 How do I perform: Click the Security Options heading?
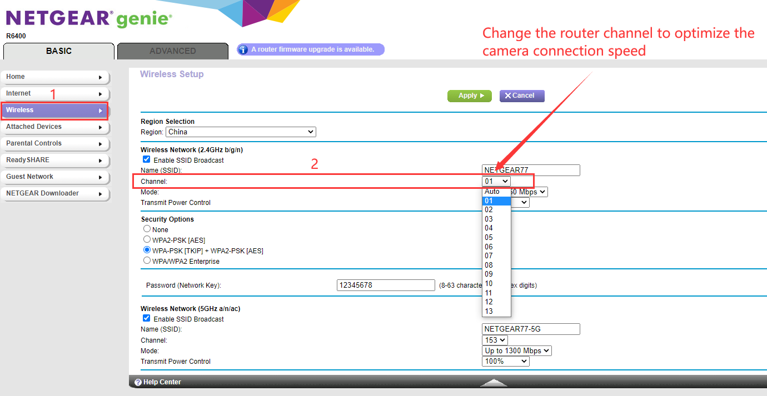167,219
